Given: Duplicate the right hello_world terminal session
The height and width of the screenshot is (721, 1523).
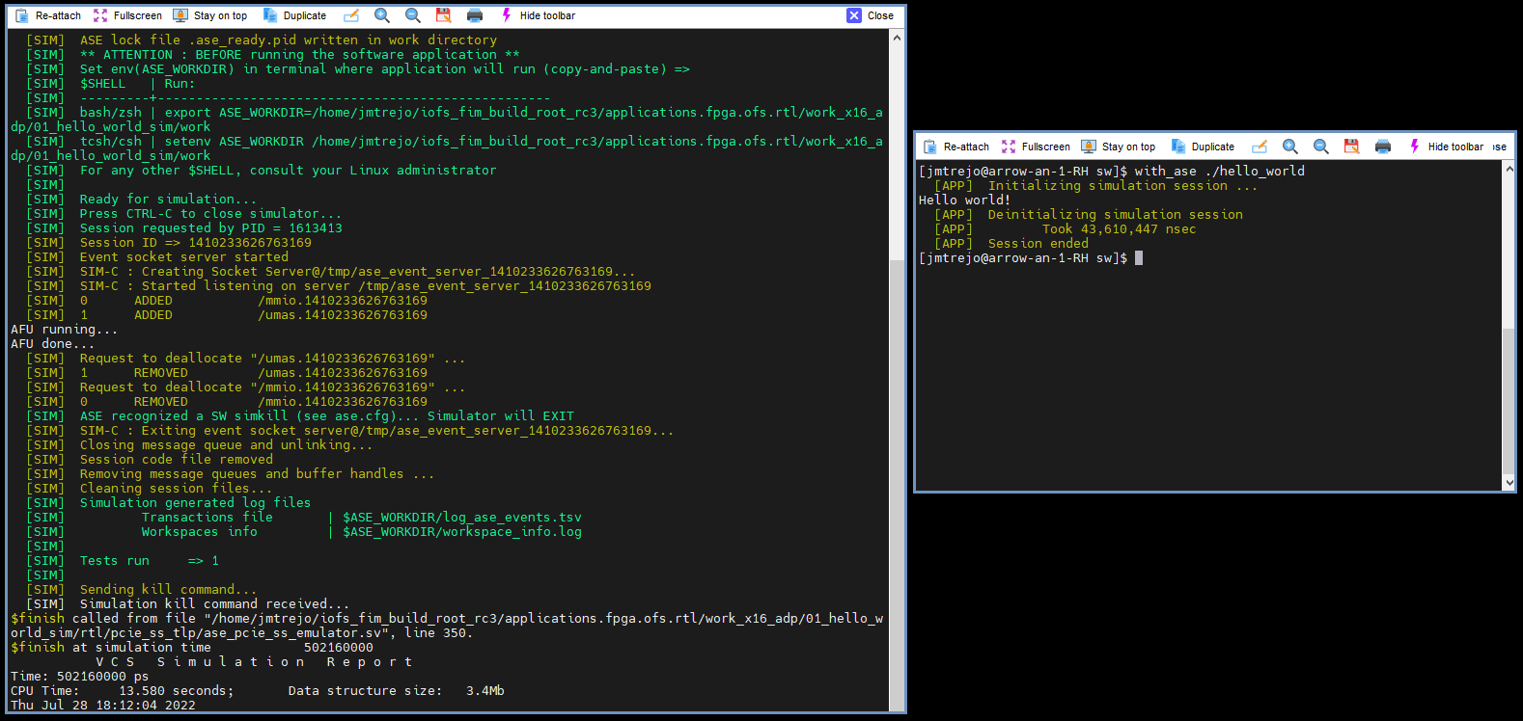Looking at the screenshot, I should [x=1203, y=147].
